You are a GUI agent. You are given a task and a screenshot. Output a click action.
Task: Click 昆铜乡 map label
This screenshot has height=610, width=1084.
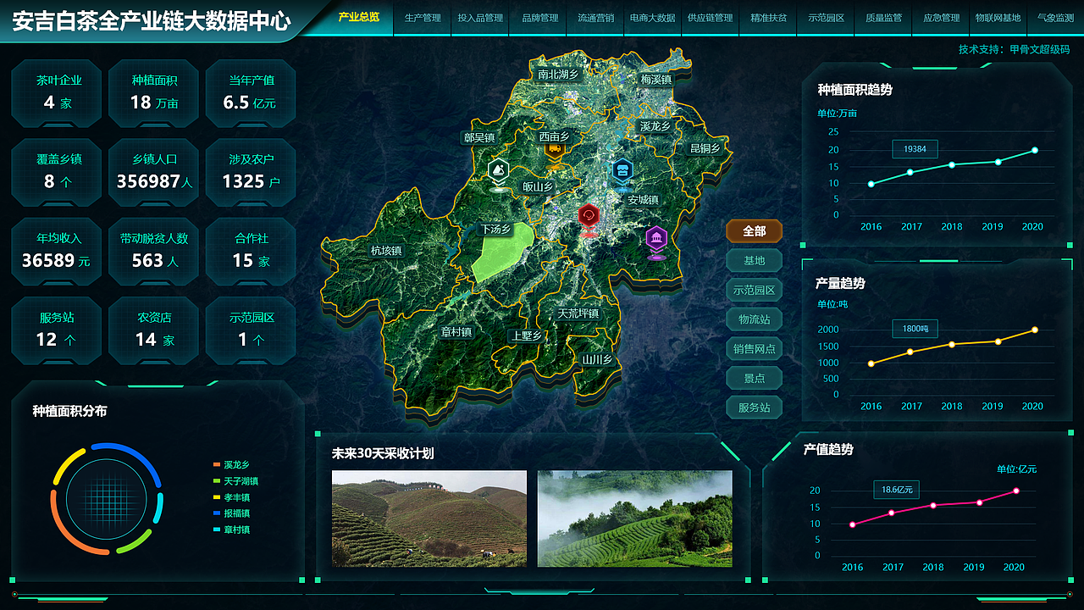pos(705,148)
